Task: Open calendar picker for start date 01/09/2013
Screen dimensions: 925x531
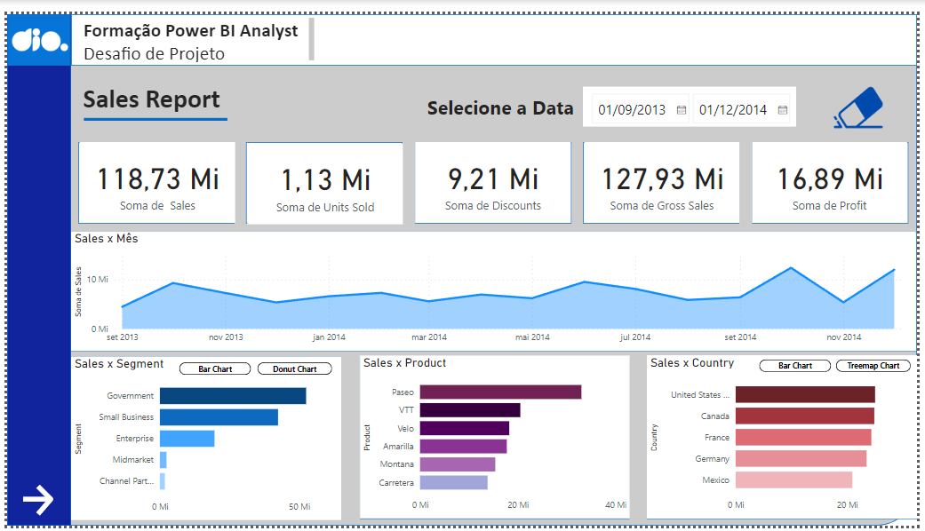Action: [682, 109]
